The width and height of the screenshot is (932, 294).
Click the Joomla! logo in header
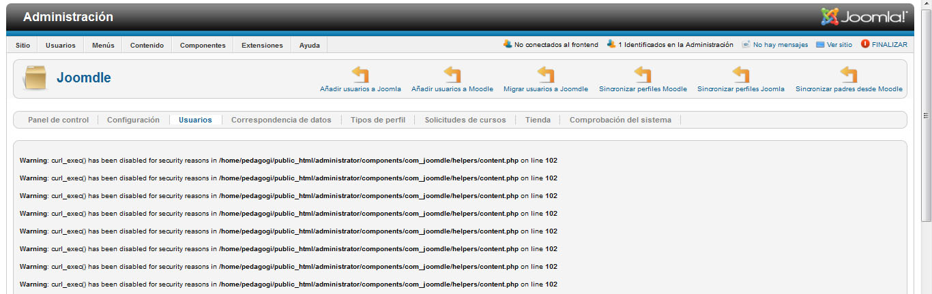[864, 17]
